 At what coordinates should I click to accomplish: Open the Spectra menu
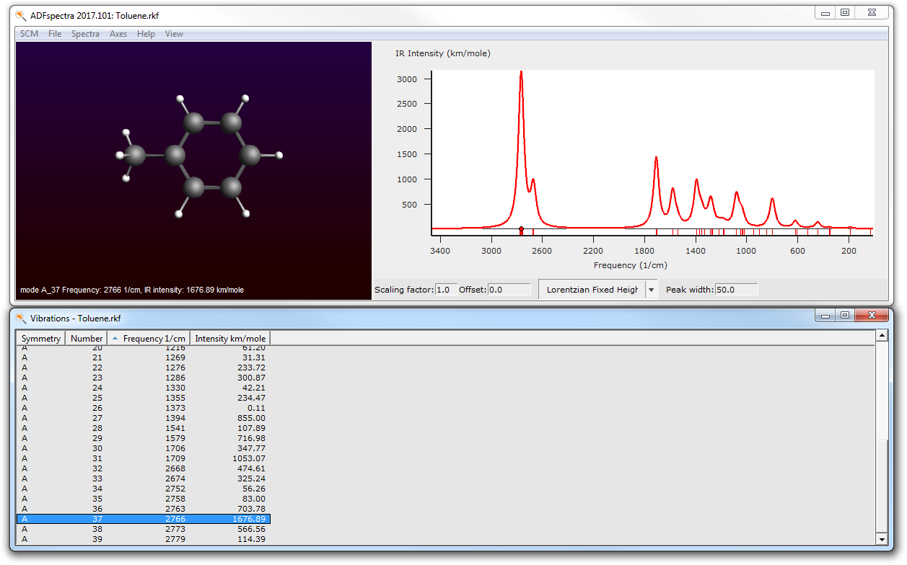click(85, 34)
